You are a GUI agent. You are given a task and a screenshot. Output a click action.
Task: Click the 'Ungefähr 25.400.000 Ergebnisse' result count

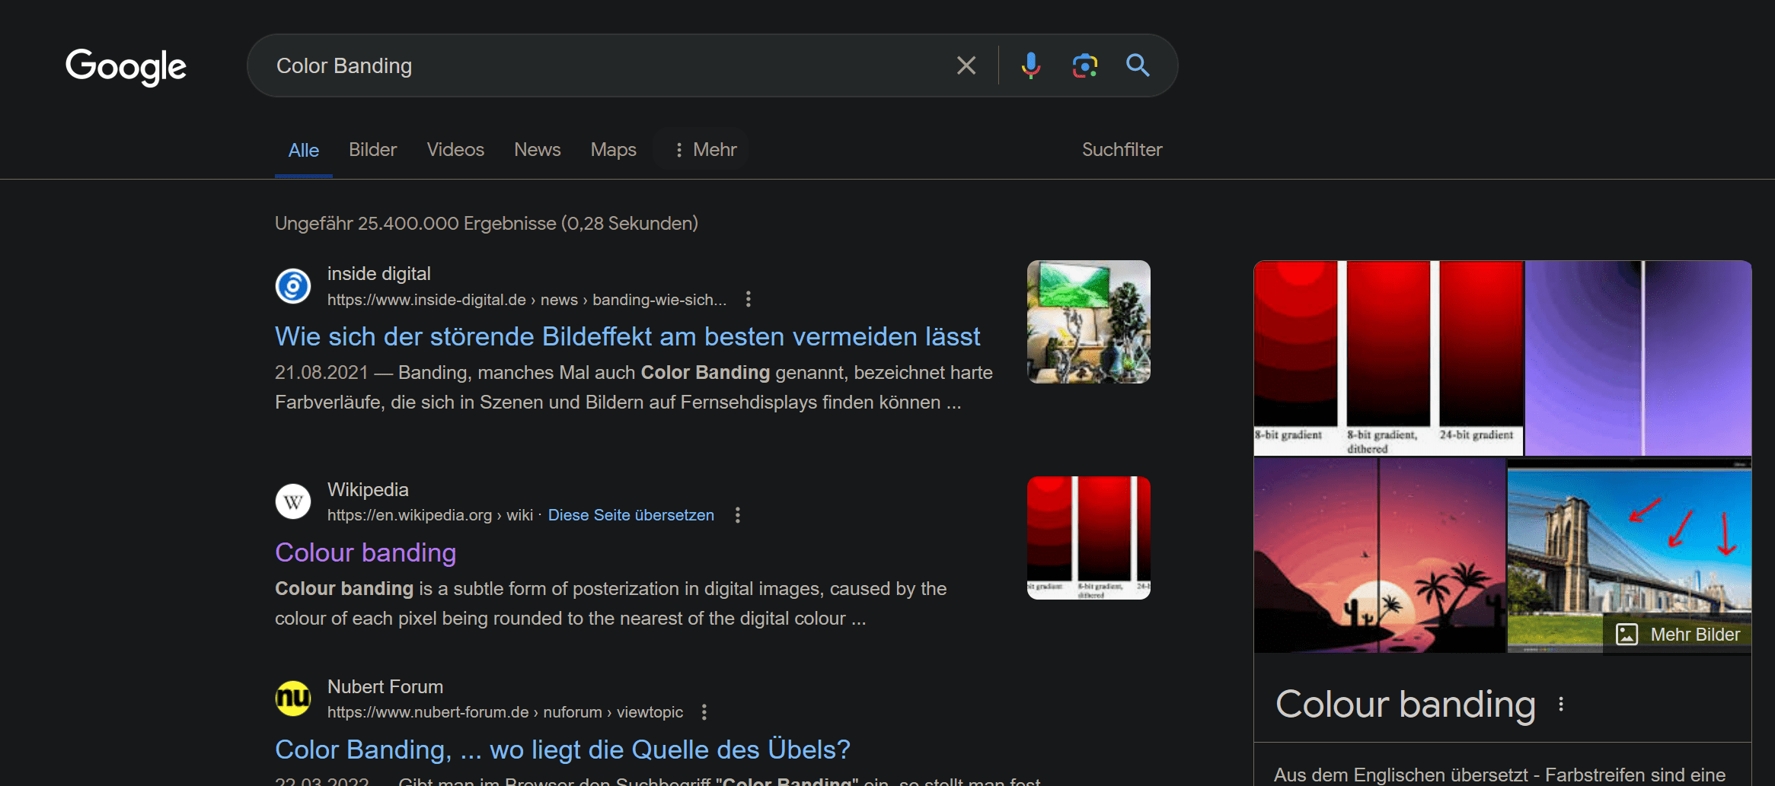pyautogui.click(x=487, y=223)
